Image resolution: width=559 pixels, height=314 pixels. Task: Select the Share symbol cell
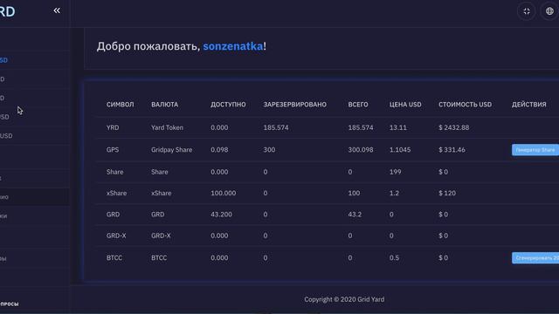point(114,172)
